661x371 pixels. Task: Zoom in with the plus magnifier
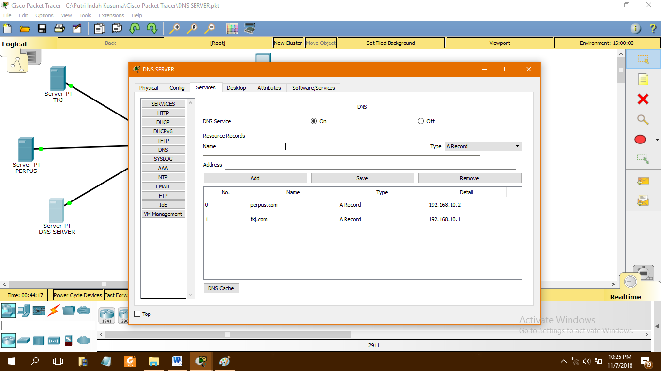pyautogui.click(x=174, y=29)
